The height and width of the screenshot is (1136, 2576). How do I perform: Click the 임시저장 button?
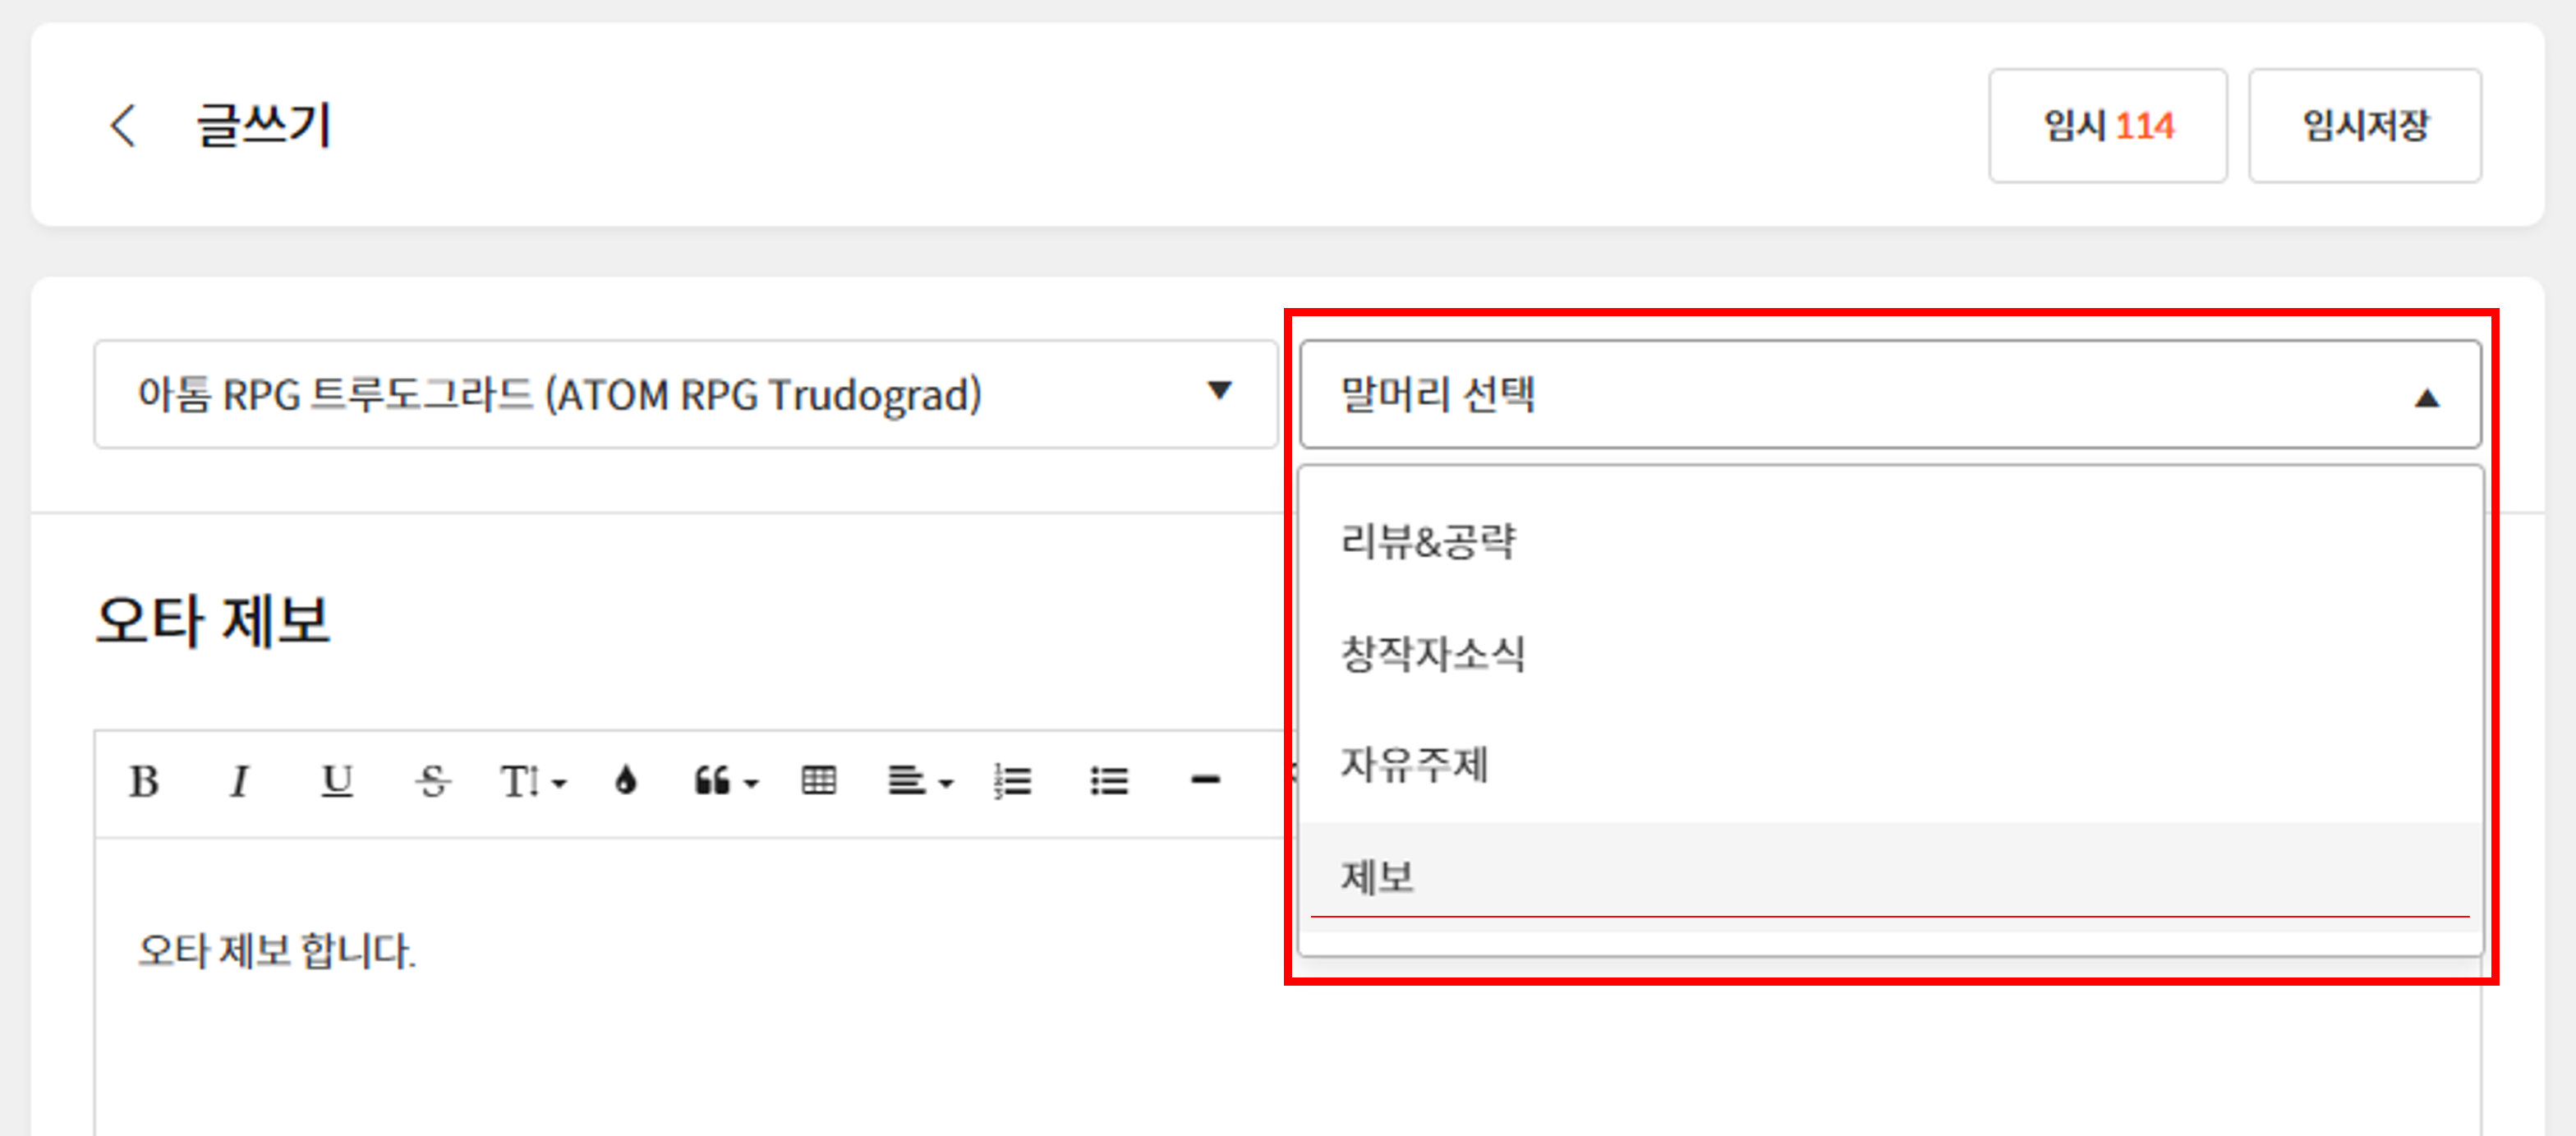2364,126
